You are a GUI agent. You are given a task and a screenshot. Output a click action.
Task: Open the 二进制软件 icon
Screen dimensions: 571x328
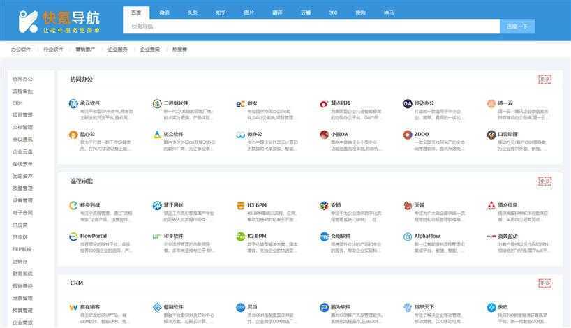click(x=157, y=104)
